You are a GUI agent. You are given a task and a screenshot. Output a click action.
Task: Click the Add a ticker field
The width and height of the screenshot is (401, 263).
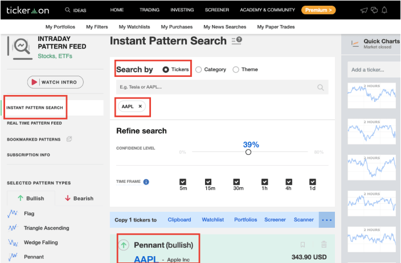374,70
